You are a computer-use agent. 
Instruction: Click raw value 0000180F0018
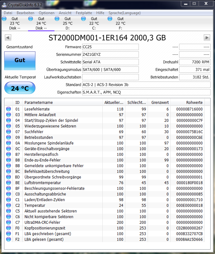(190, 183)
